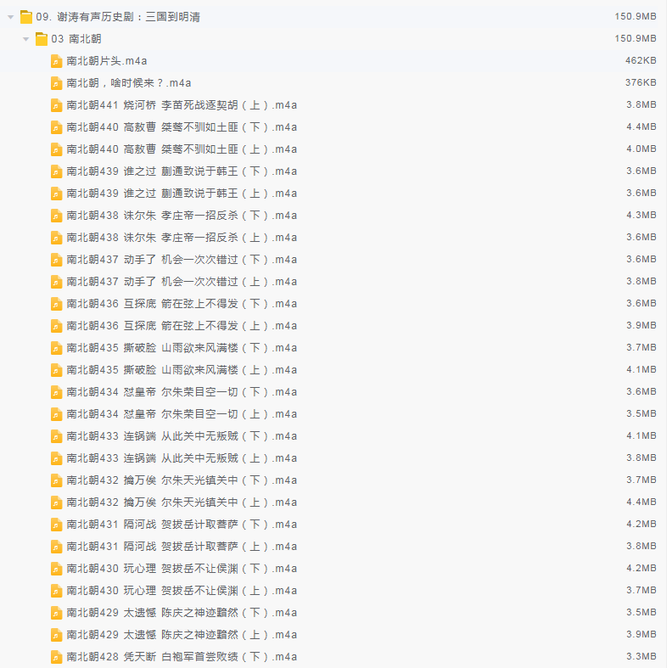Click the audio icon next to 南北朝441 烧河桥
This screenshot has width=672, height=668.
(56, 104)
